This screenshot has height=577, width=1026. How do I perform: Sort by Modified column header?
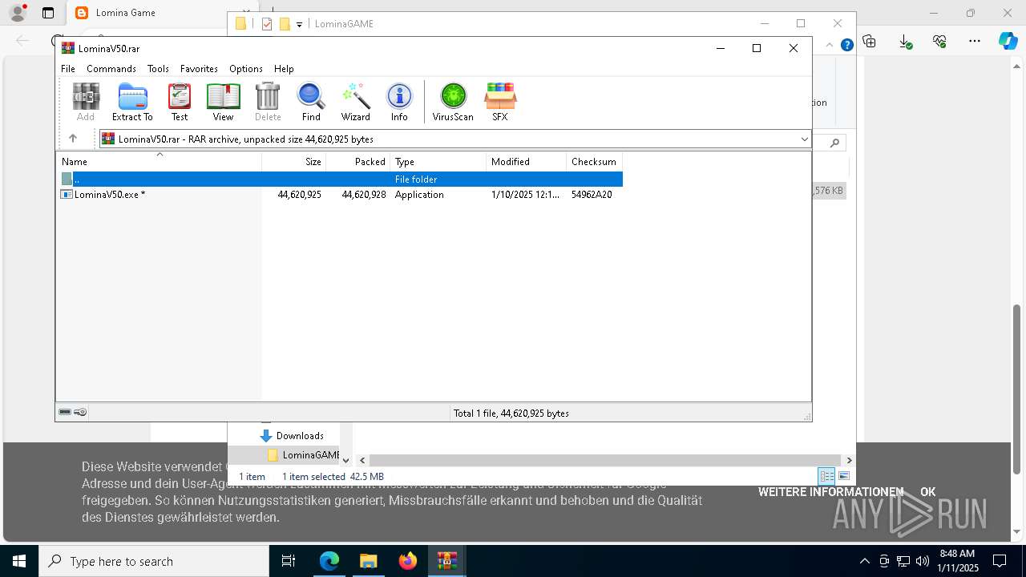click(x=527, y=162)
